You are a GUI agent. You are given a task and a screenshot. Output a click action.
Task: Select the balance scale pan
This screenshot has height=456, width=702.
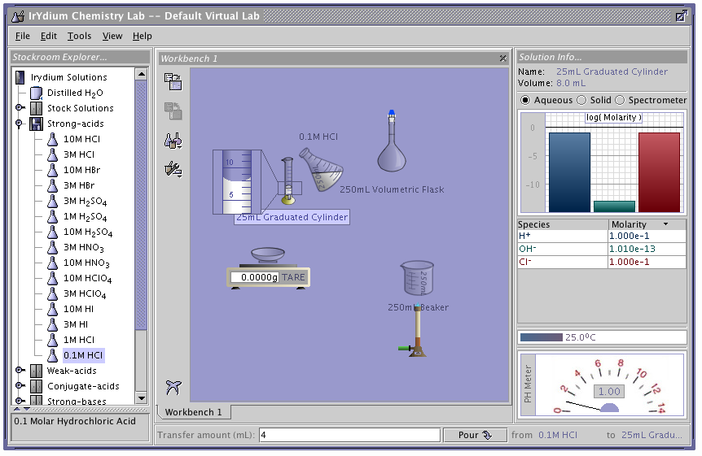coord(268,255)
